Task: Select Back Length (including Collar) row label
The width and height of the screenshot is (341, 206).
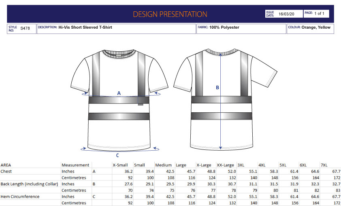Action: point(29,184)
